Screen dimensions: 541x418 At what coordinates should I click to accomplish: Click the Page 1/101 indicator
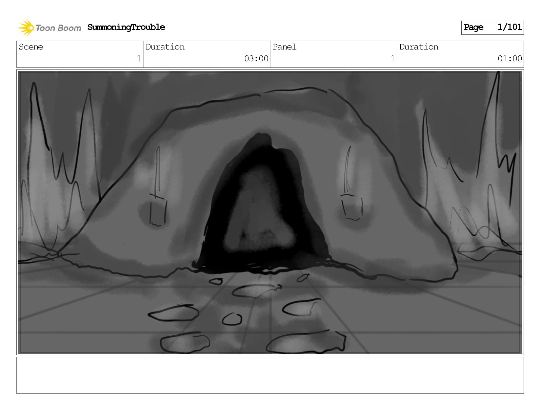click(x=492, y=28)
